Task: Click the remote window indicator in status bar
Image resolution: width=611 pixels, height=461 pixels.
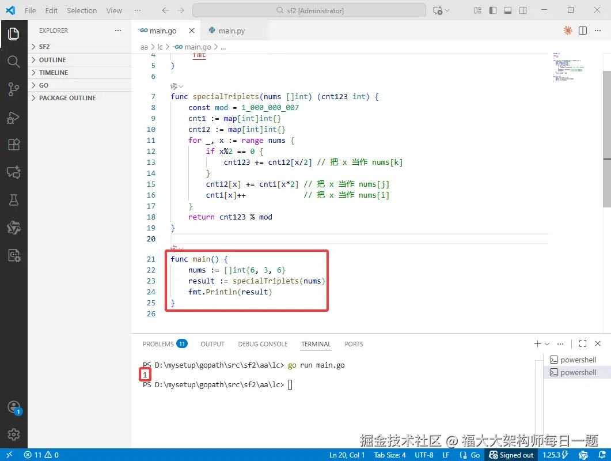Action: click(x=9, y=455)
